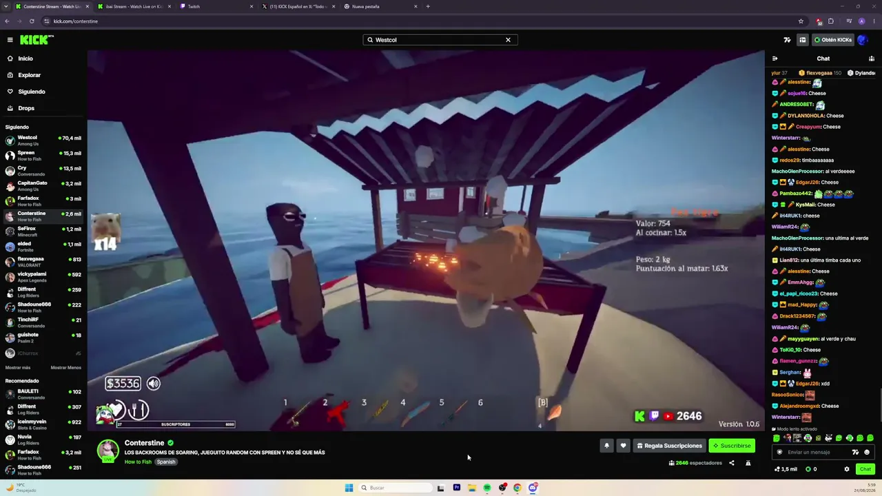Open the stream video player
This screenshot has height=496, width=882.
[x=426, y=240]
